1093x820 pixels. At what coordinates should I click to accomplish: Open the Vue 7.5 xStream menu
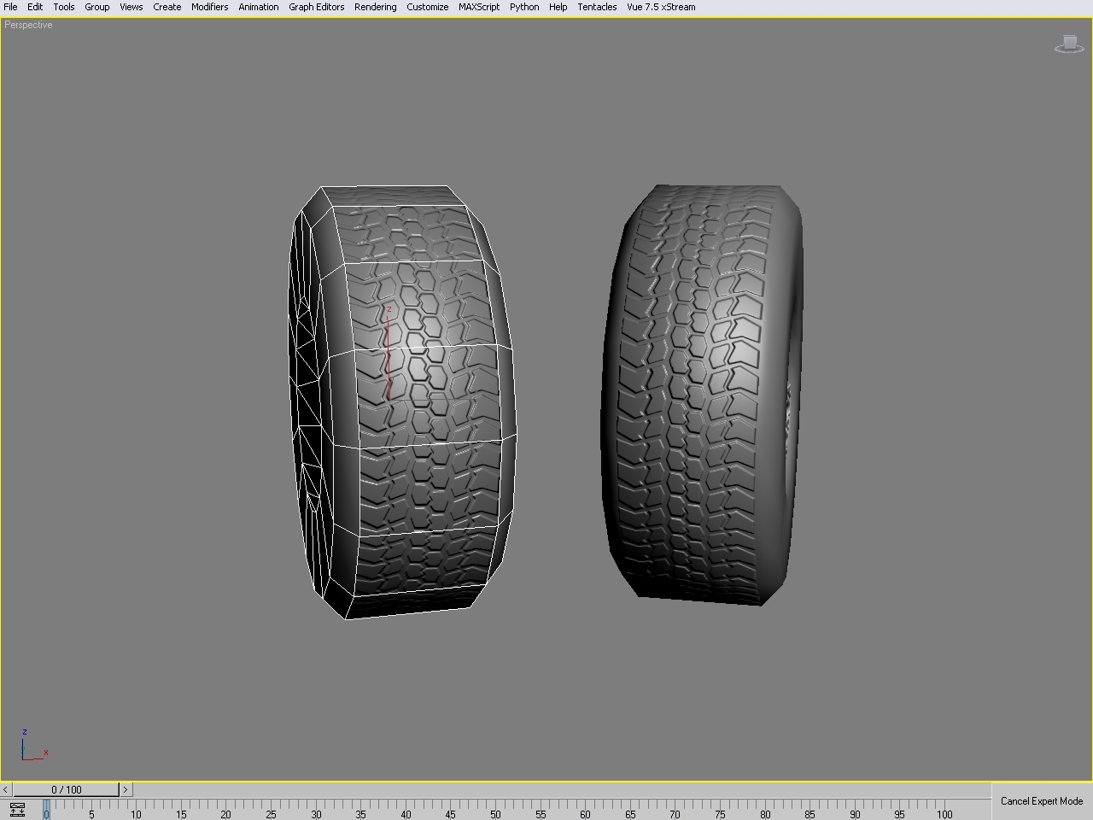(x=661, y=7)
